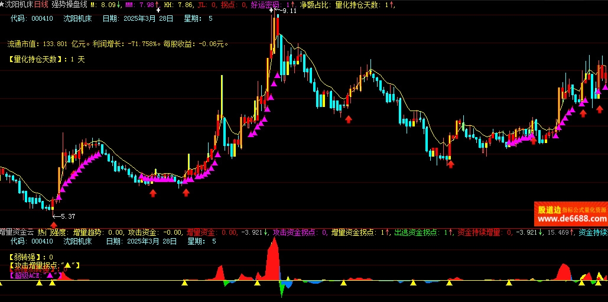Select the 日线 daily period label
This screenshot has width=608, height=302.
tap(42, 5)
